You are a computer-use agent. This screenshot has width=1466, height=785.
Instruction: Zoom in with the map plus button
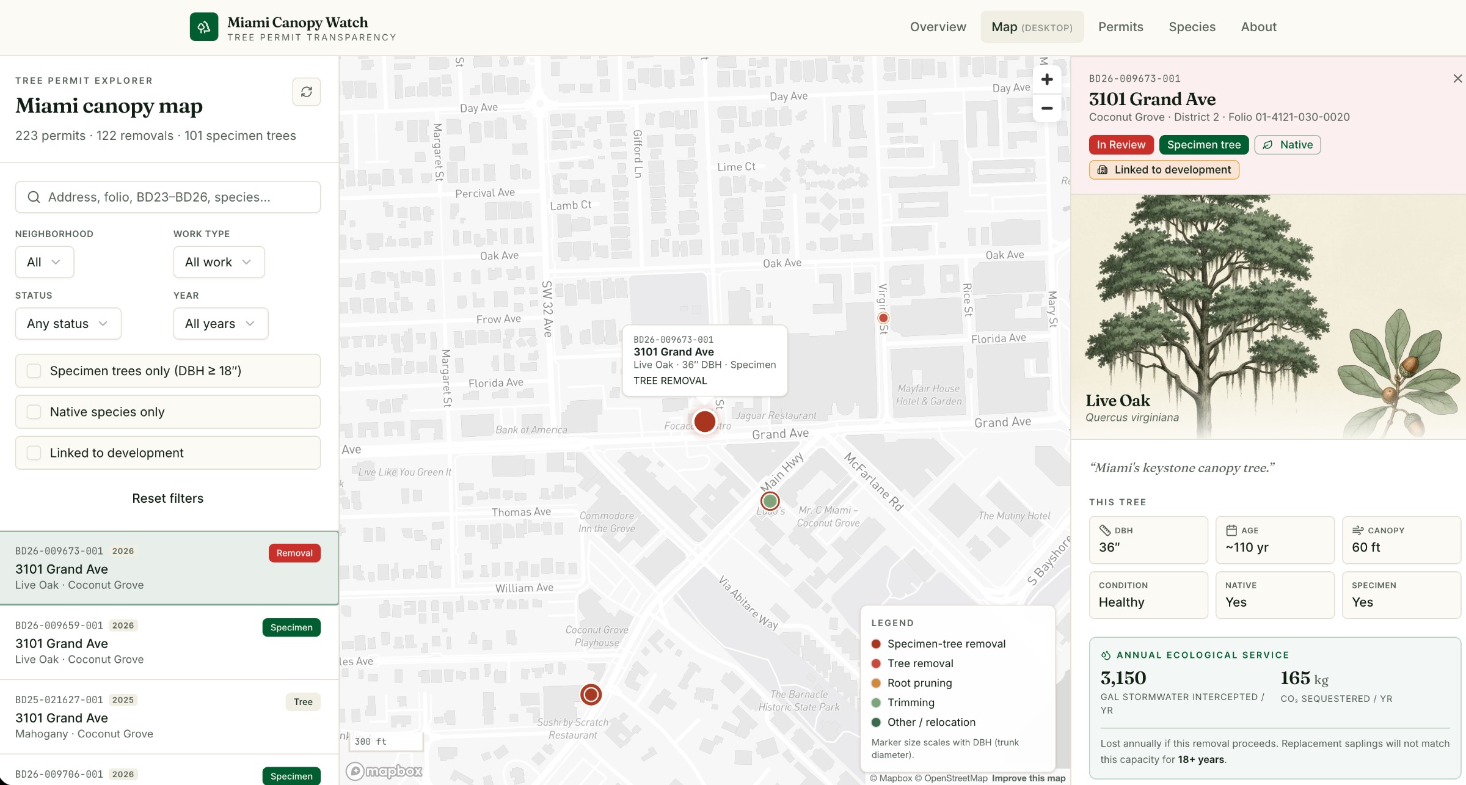[x=1047, y=79]
